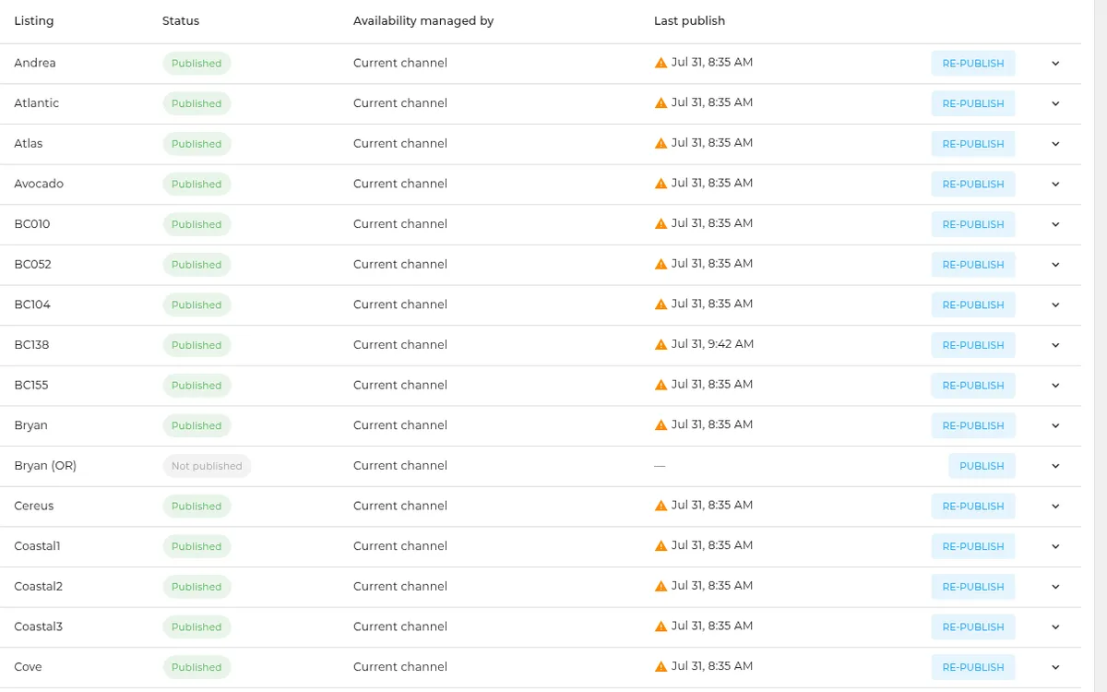Re-publish the BC138 listing
Image resolution: width=1107 pixels, height=692 pixels.
tap(973, 345)
